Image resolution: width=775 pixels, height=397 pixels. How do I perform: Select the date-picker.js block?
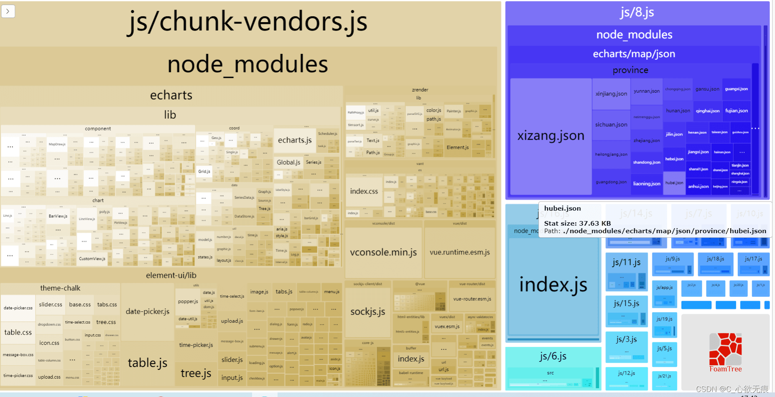[148, 312]
